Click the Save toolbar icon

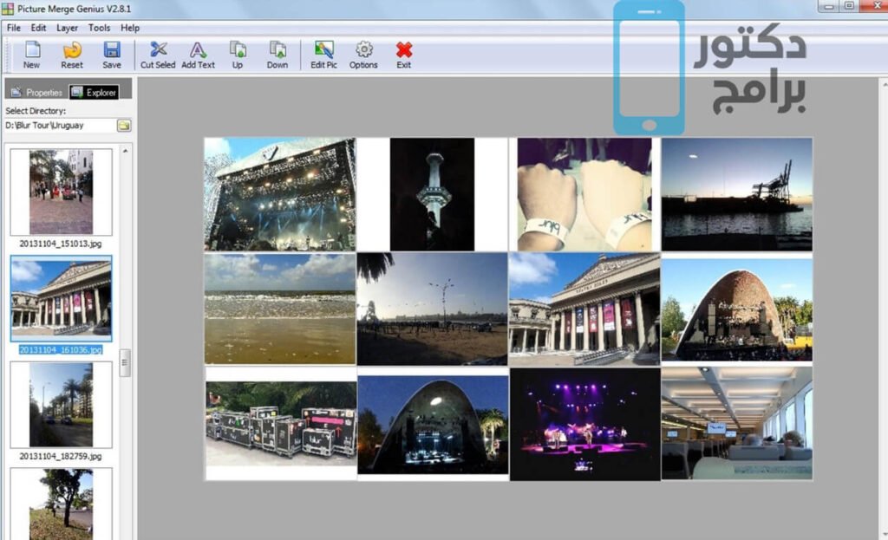[112, 52]
